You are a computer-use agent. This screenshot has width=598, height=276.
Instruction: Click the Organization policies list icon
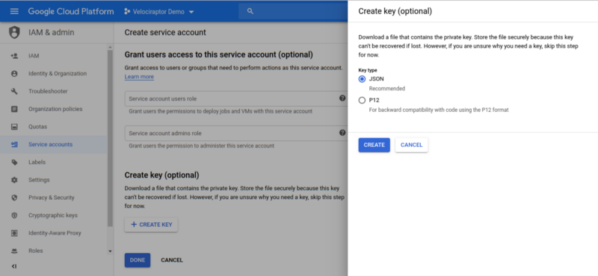(14, 109)
